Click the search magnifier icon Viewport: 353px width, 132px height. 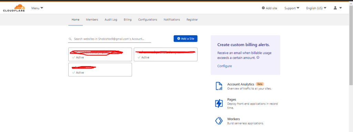(70, 39)
